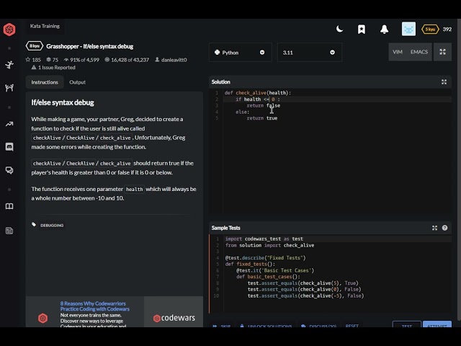Screen dimensions: 461x346
Task: Click sample tests line importing codewars_test
Action: pyautogui.click(x=264, y=239)
